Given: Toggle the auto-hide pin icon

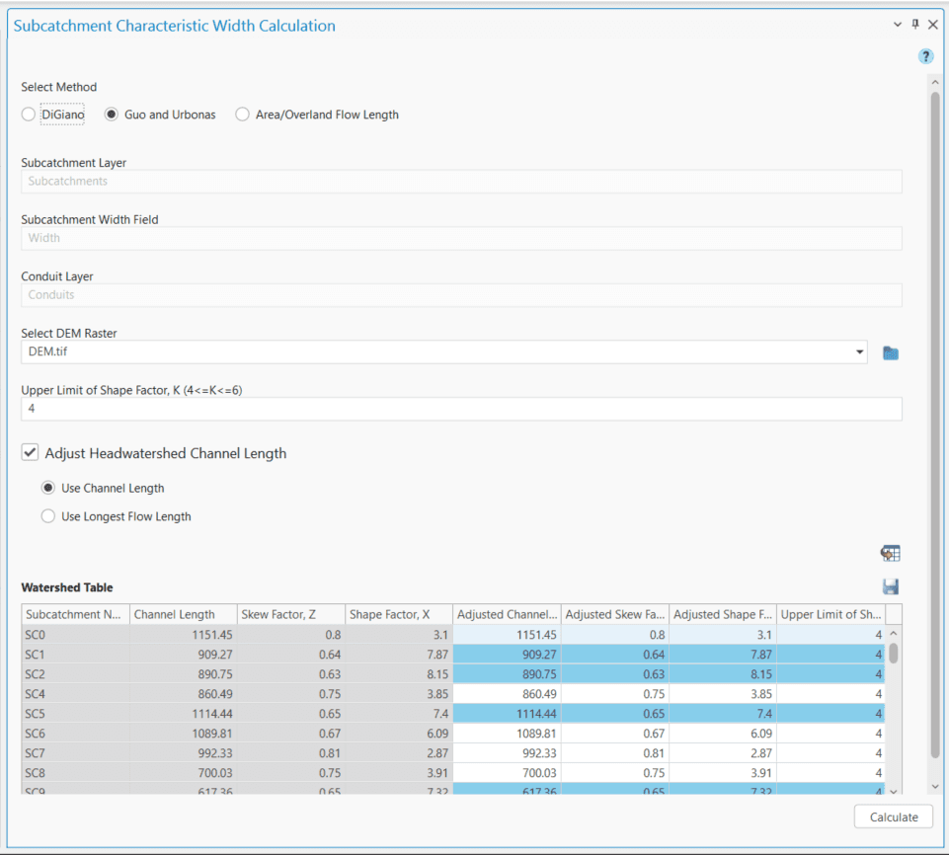Looking at the screenshot, I should [x=915, y=25].
